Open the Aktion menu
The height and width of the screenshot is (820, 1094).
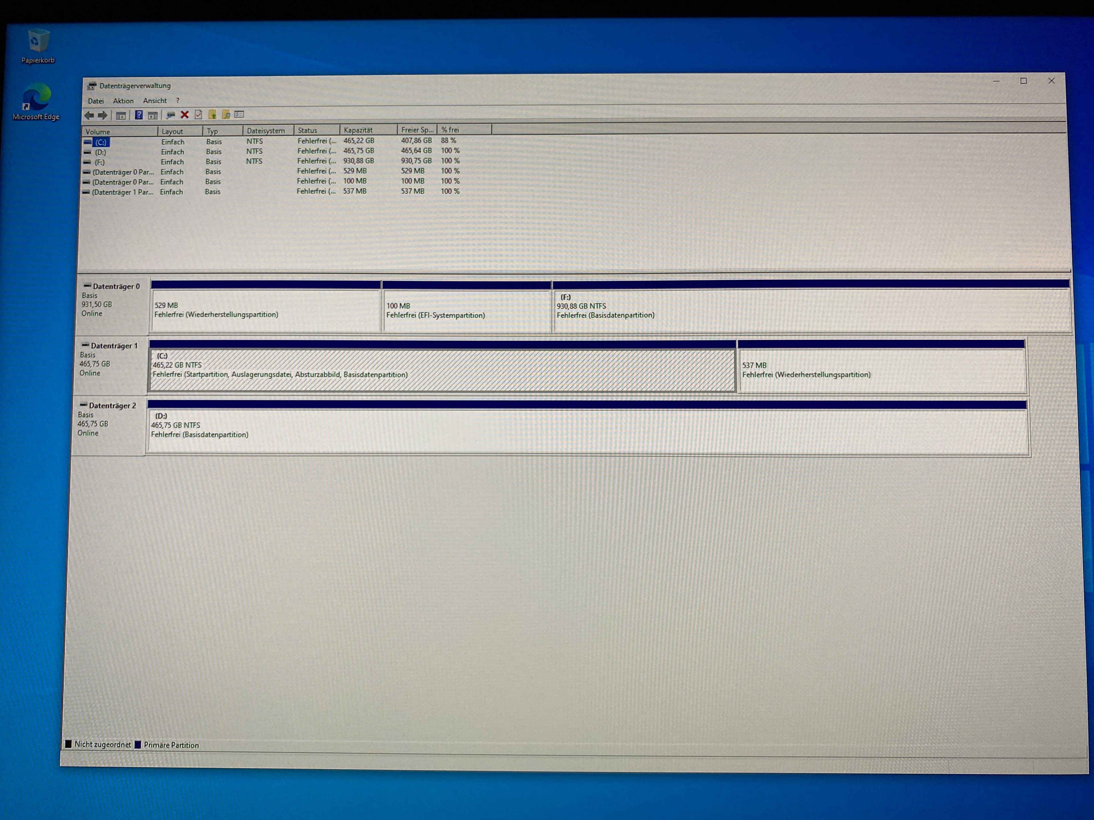pyautogui.click(x=123, y=101)
